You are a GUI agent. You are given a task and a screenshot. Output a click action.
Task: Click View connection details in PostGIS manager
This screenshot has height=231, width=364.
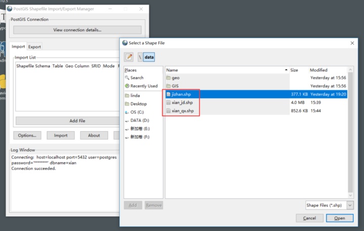(x=77, y=30)
